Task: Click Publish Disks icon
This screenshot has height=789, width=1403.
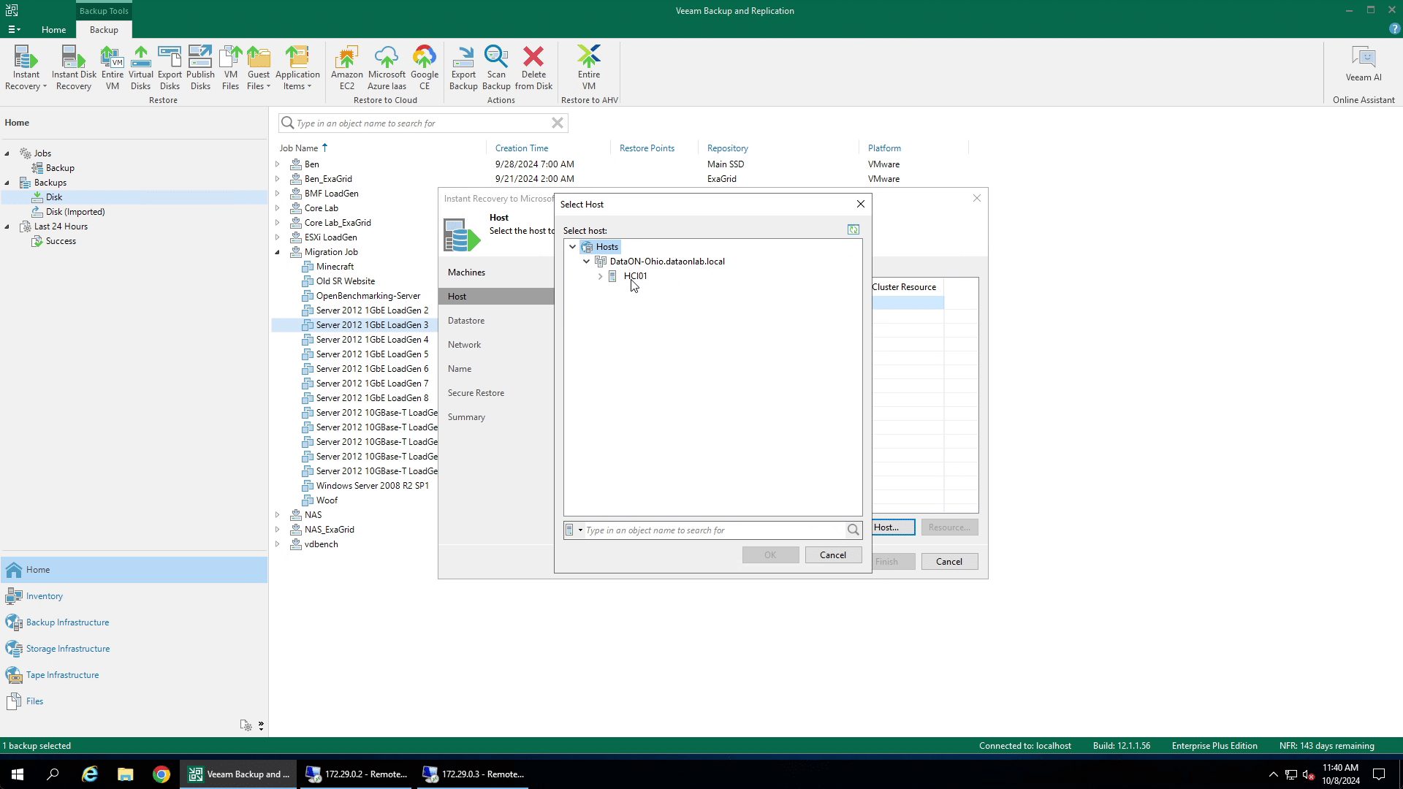Action: click(x=200, y=67)
